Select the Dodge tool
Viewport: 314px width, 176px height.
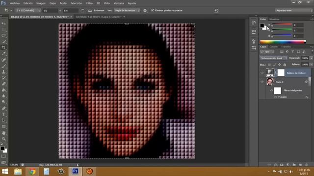pyautogui.click(x=3, y=102)
